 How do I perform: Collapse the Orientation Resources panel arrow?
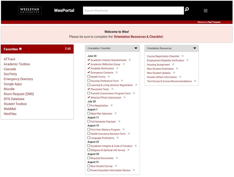click(195, 48)
